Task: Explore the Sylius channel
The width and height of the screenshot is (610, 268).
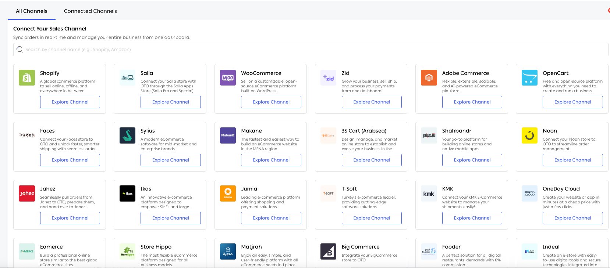Action: (x=171, y=160)
